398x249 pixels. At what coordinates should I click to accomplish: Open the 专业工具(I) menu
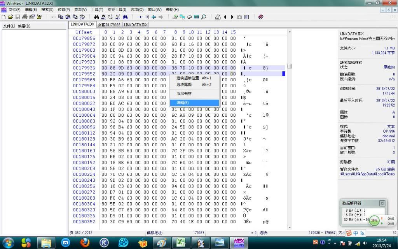tap(117, 9)
